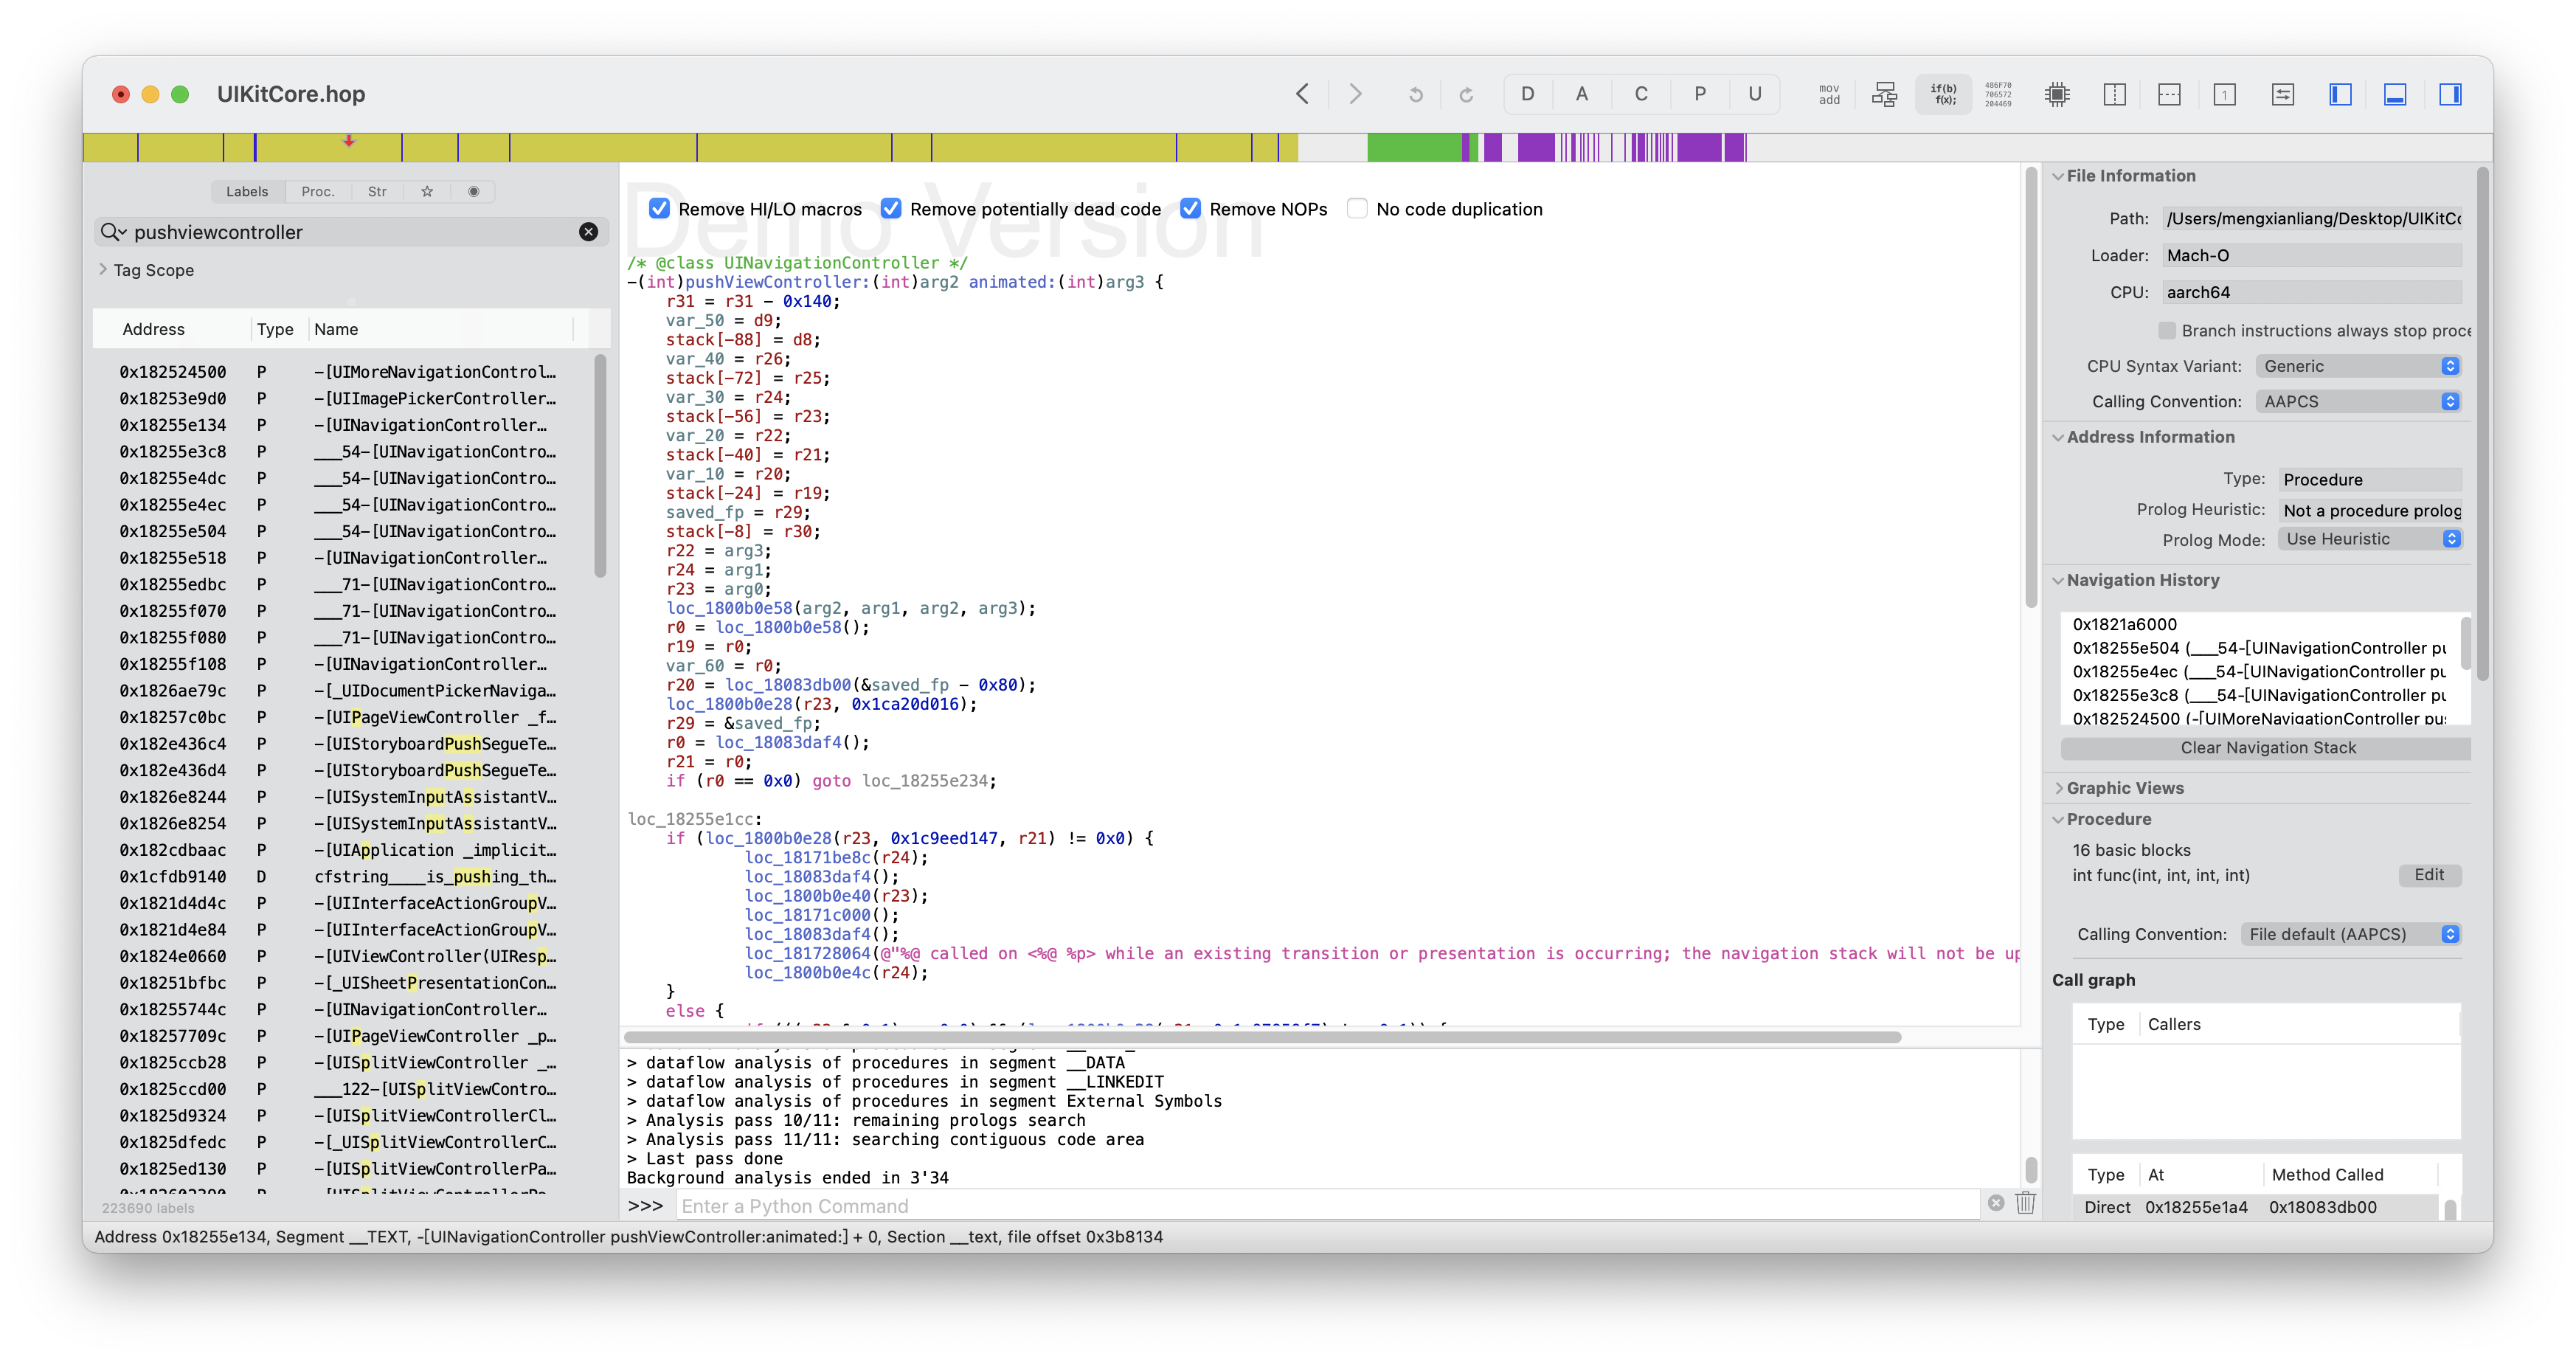Toggle the left sidebar panel
The height and width of the screenshot is (1362, 2576).
tap(2340, 94)
